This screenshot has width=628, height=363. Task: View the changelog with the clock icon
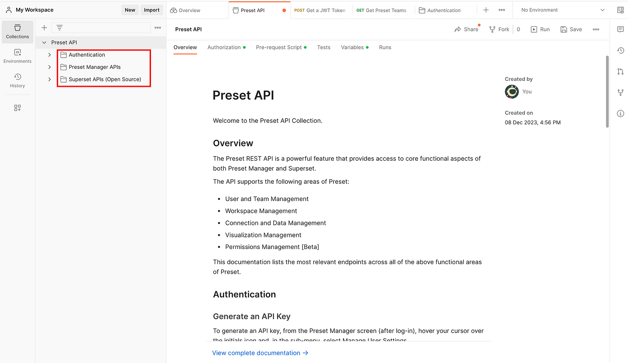[621, 50]
